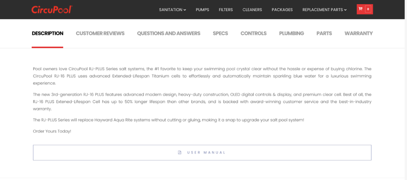Open Packages from the navigation bar
Screen dimensions: 407x180
pyautogui.click(x=282, y=10)
